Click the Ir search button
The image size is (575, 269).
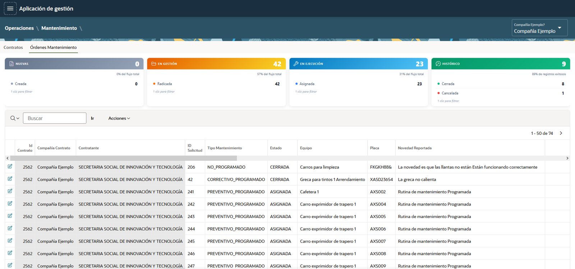tap(92, 118)
